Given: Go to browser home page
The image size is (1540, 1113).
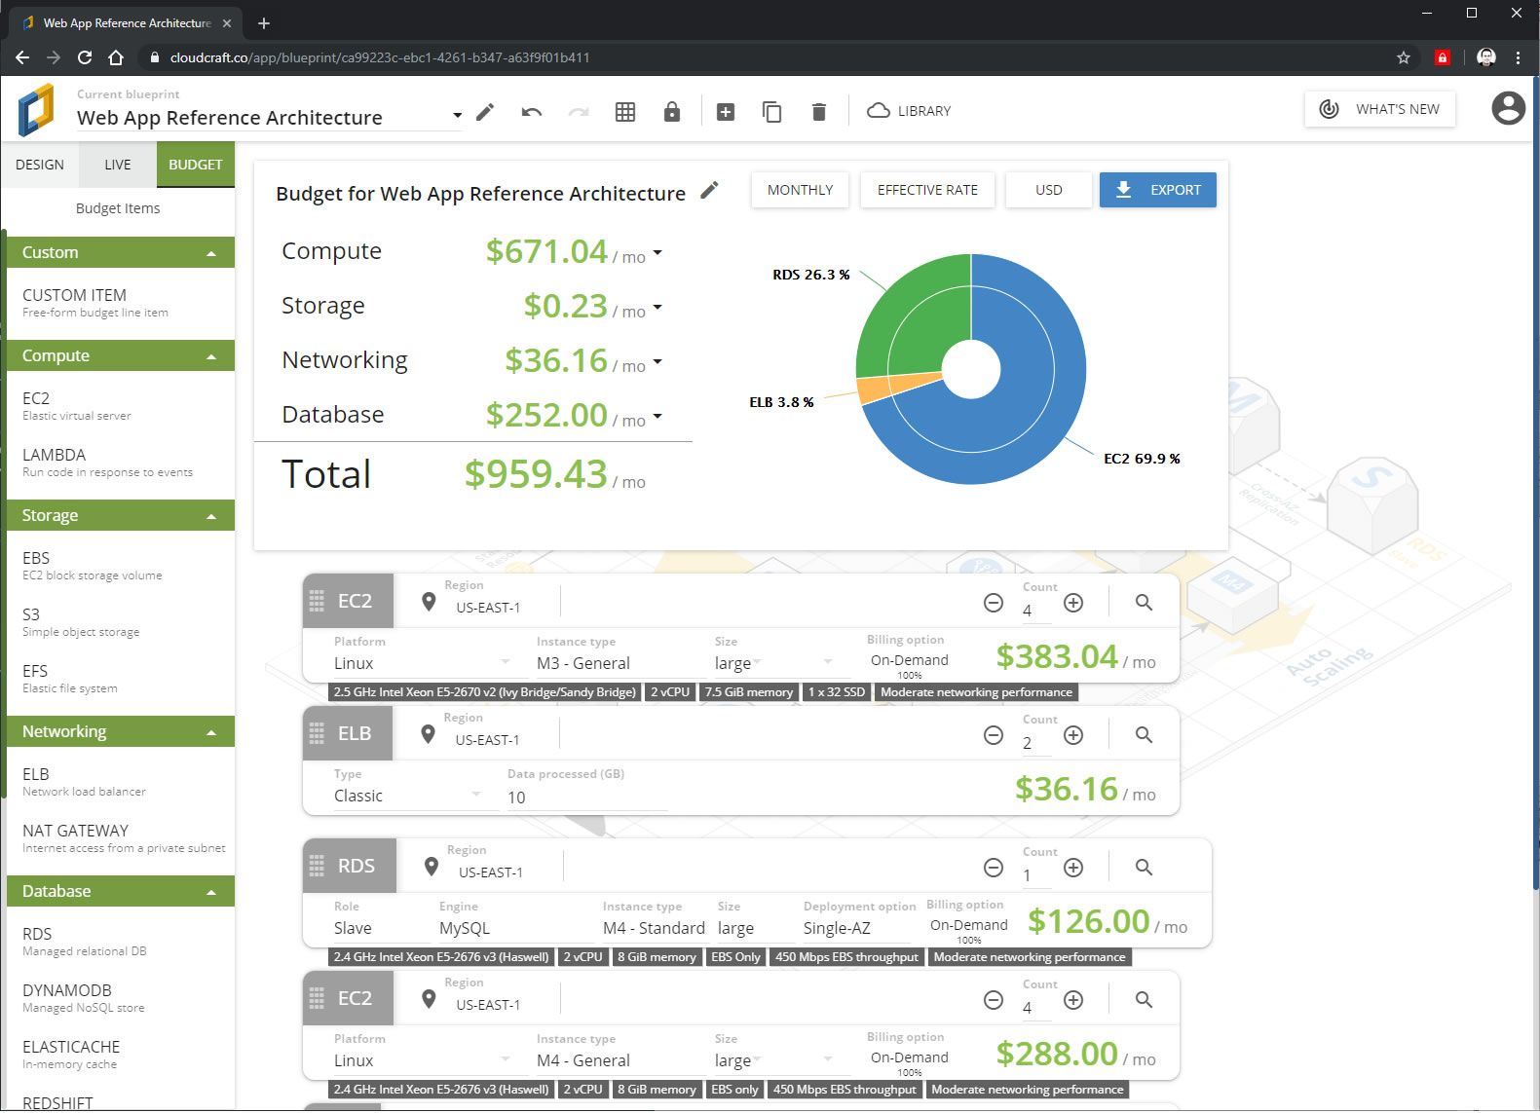Looking at the screenshot, I should pyautogui.click(x=116, y=57).
